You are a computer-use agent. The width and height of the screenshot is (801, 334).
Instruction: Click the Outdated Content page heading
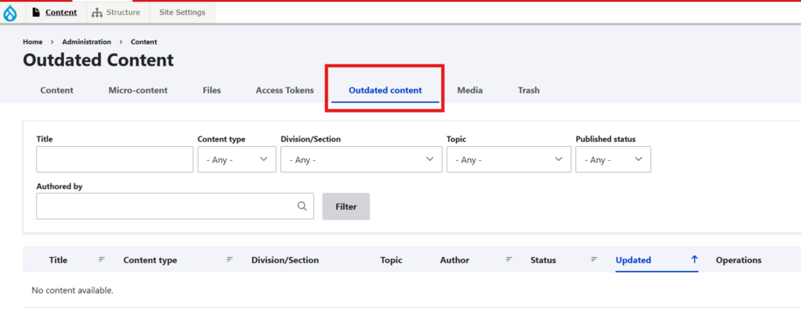click(x=98, y=60)
